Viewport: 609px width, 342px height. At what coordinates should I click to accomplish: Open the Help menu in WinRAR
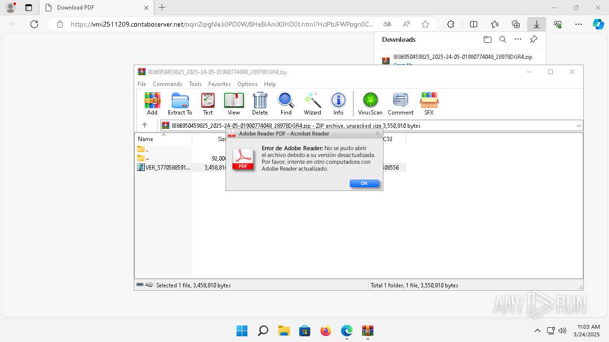point(270,84)
